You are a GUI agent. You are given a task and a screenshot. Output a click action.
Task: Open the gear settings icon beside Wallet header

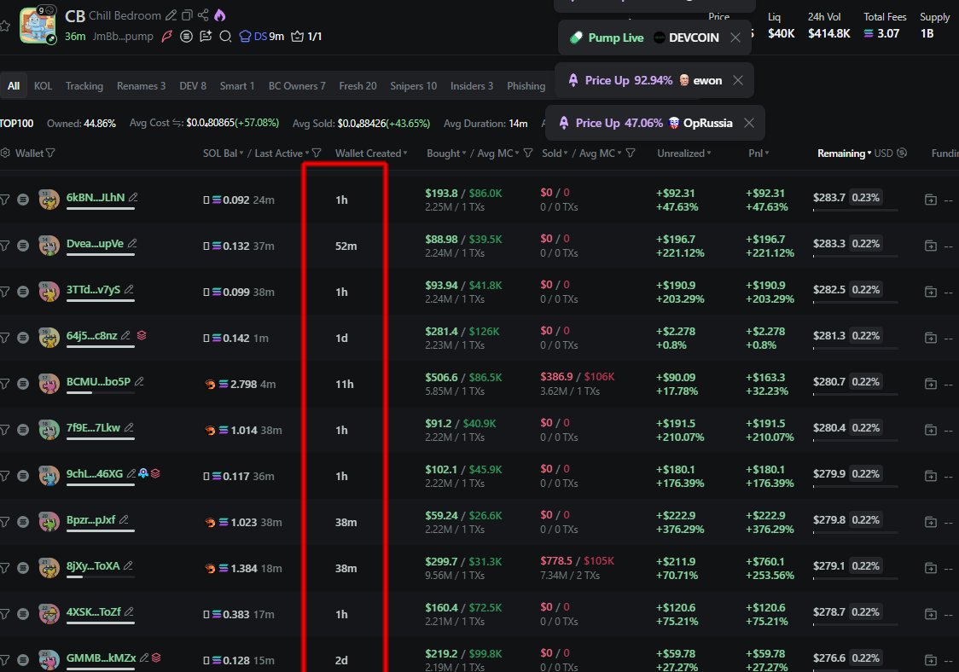click(5, 154)
